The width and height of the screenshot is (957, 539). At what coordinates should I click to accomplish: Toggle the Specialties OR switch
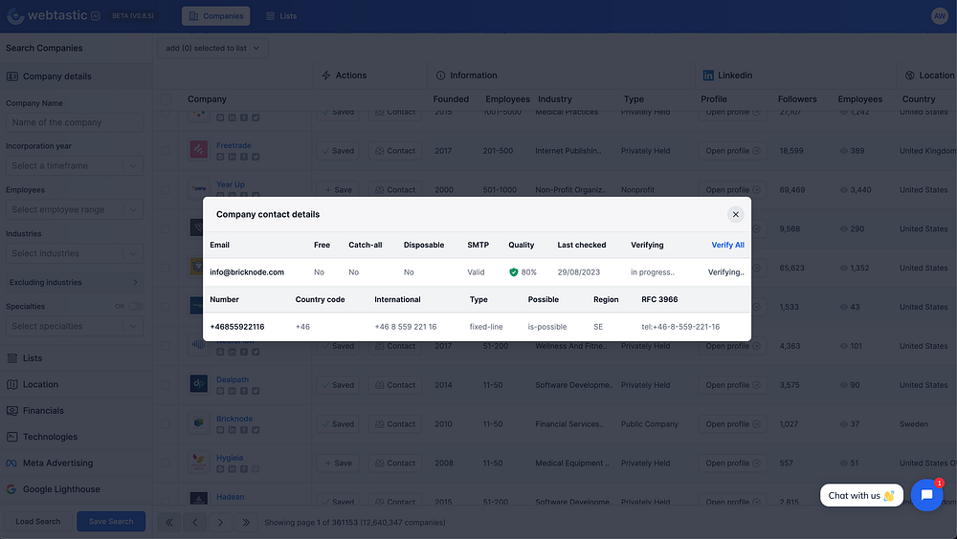click(135, 307)
